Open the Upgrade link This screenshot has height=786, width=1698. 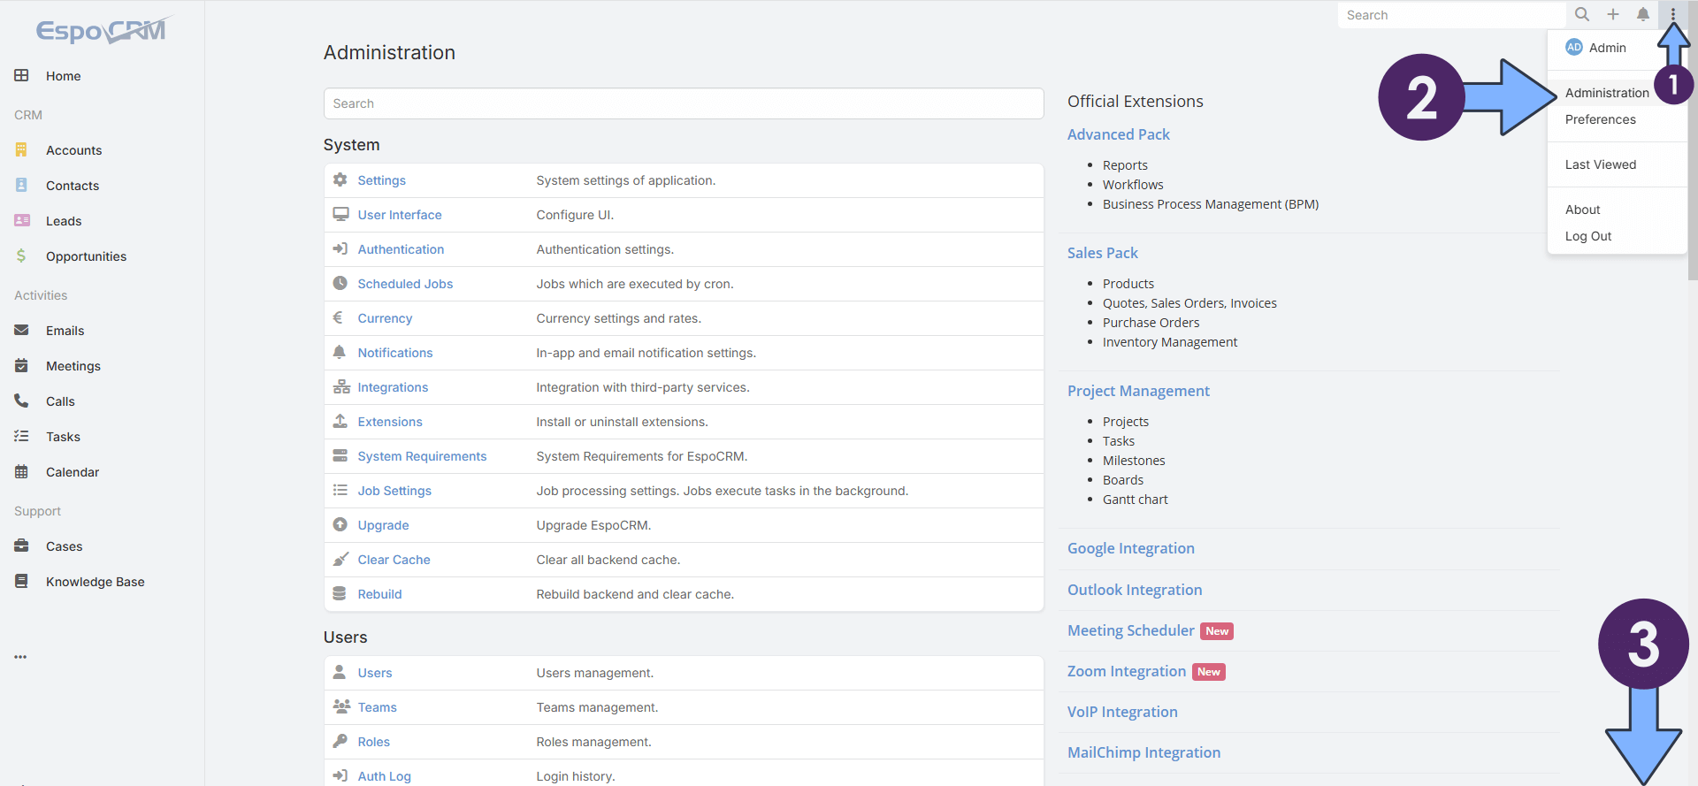click(x=383, y=525)
